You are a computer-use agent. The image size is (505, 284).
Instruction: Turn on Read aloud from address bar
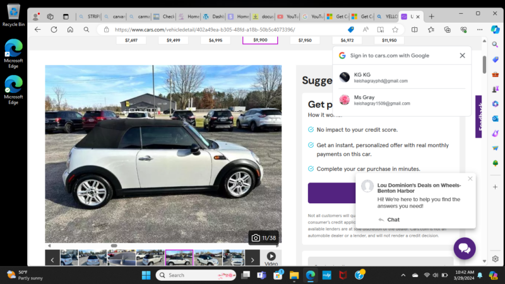(365, 30)
